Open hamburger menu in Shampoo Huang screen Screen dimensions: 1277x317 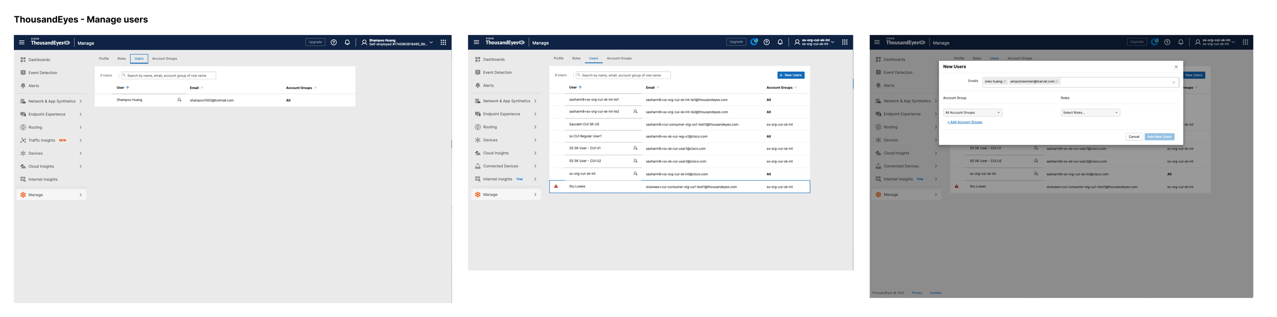(21, 42)
